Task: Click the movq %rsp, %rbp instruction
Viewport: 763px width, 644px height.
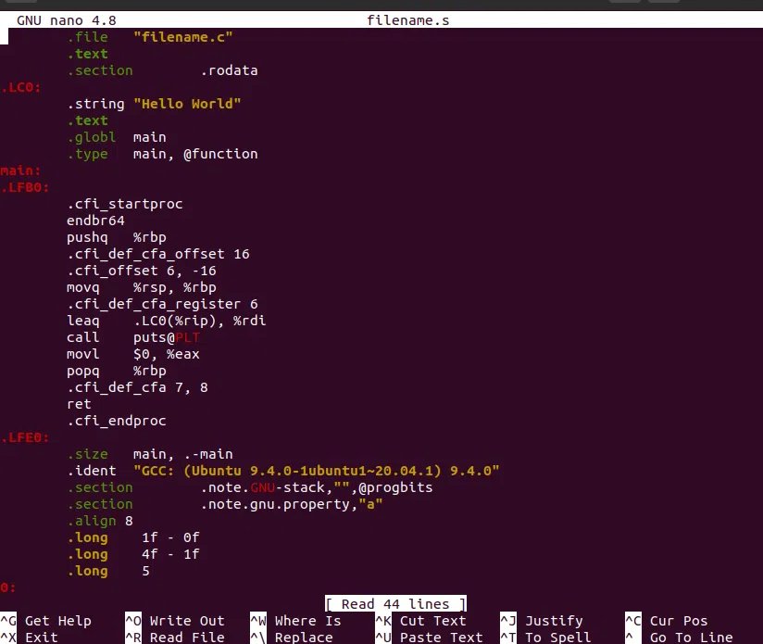Action: click(x=142, y=287)
